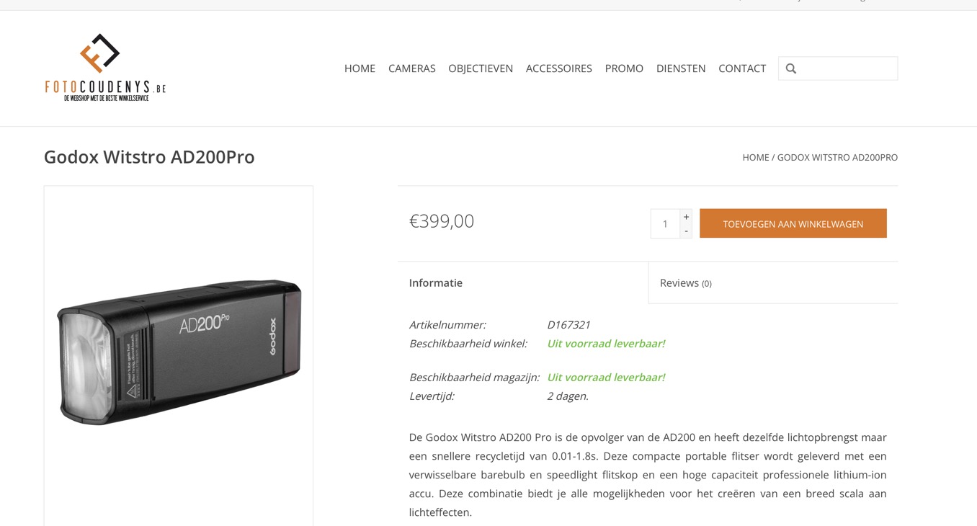Image resolution: width=977 pixels, height=526 pixels.
Task: Go to the OBJECTIEVEN menu
Action: click(x=481, y=68)
